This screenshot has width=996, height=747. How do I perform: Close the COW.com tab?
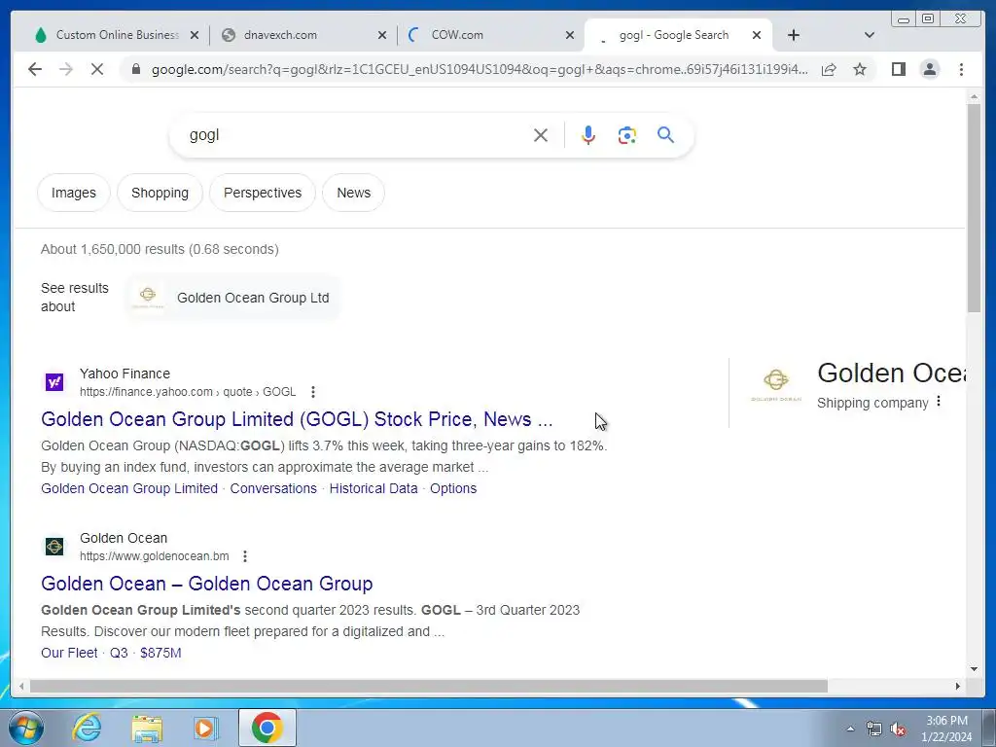click(x=570, y=36)
